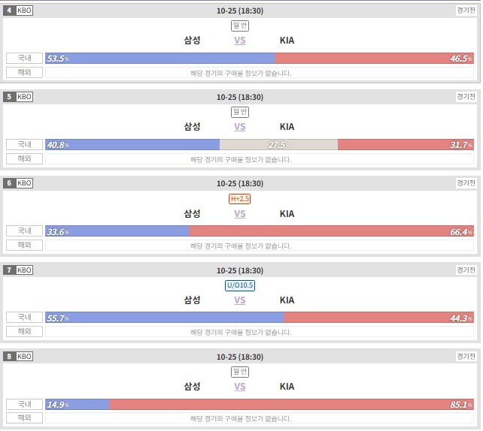Click the KBO league badge for match 4
This screenshot has width=483, height=431.
24,11
